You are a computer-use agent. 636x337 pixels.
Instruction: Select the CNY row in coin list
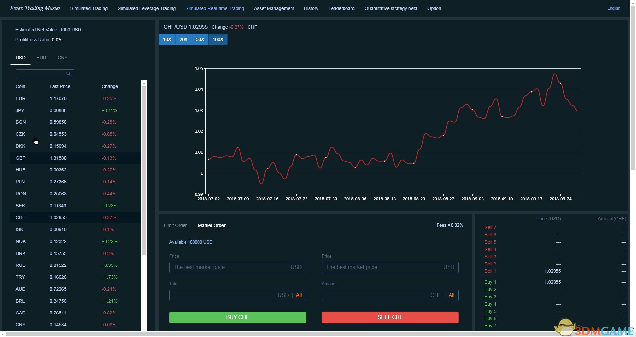(76, 325)
